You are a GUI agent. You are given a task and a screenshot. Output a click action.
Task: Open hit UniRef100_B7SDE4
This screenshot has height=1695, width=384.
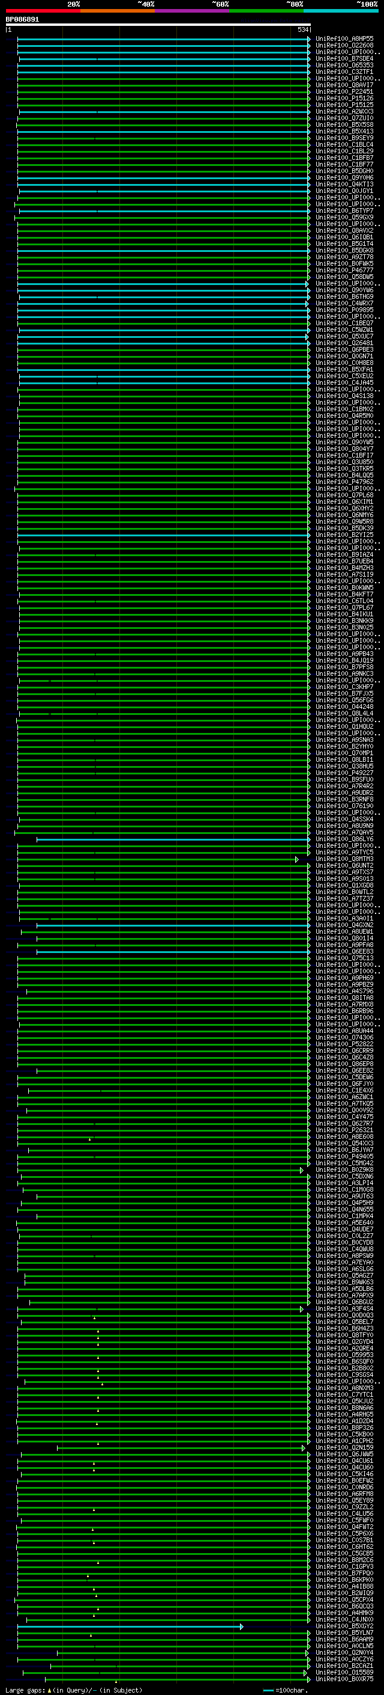[344, 59]
